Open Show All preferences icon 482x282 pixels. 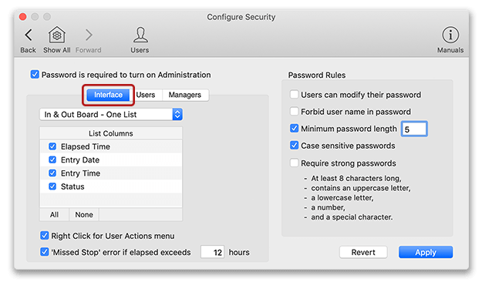[57, 35]
